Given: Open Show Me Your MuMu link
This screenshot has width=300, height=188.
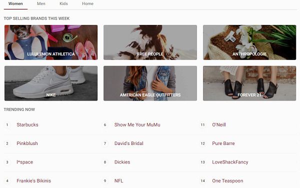Looking at the screenshot, I should point(137,124).
